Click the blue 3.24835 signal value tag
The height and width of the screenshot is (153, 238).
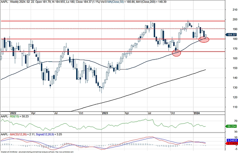(232, 140)
